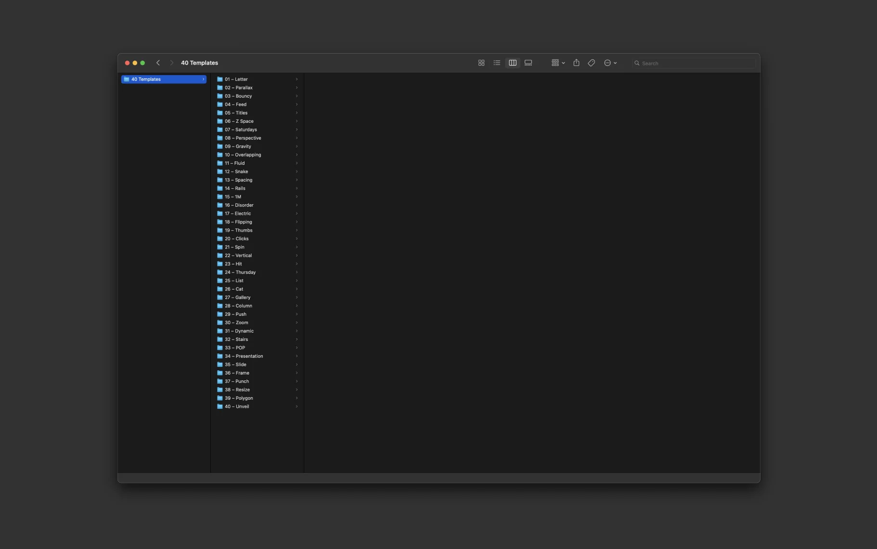Expand the 01 – Letter folder chevron
This screenshot has height=549, width=877.
297,79
